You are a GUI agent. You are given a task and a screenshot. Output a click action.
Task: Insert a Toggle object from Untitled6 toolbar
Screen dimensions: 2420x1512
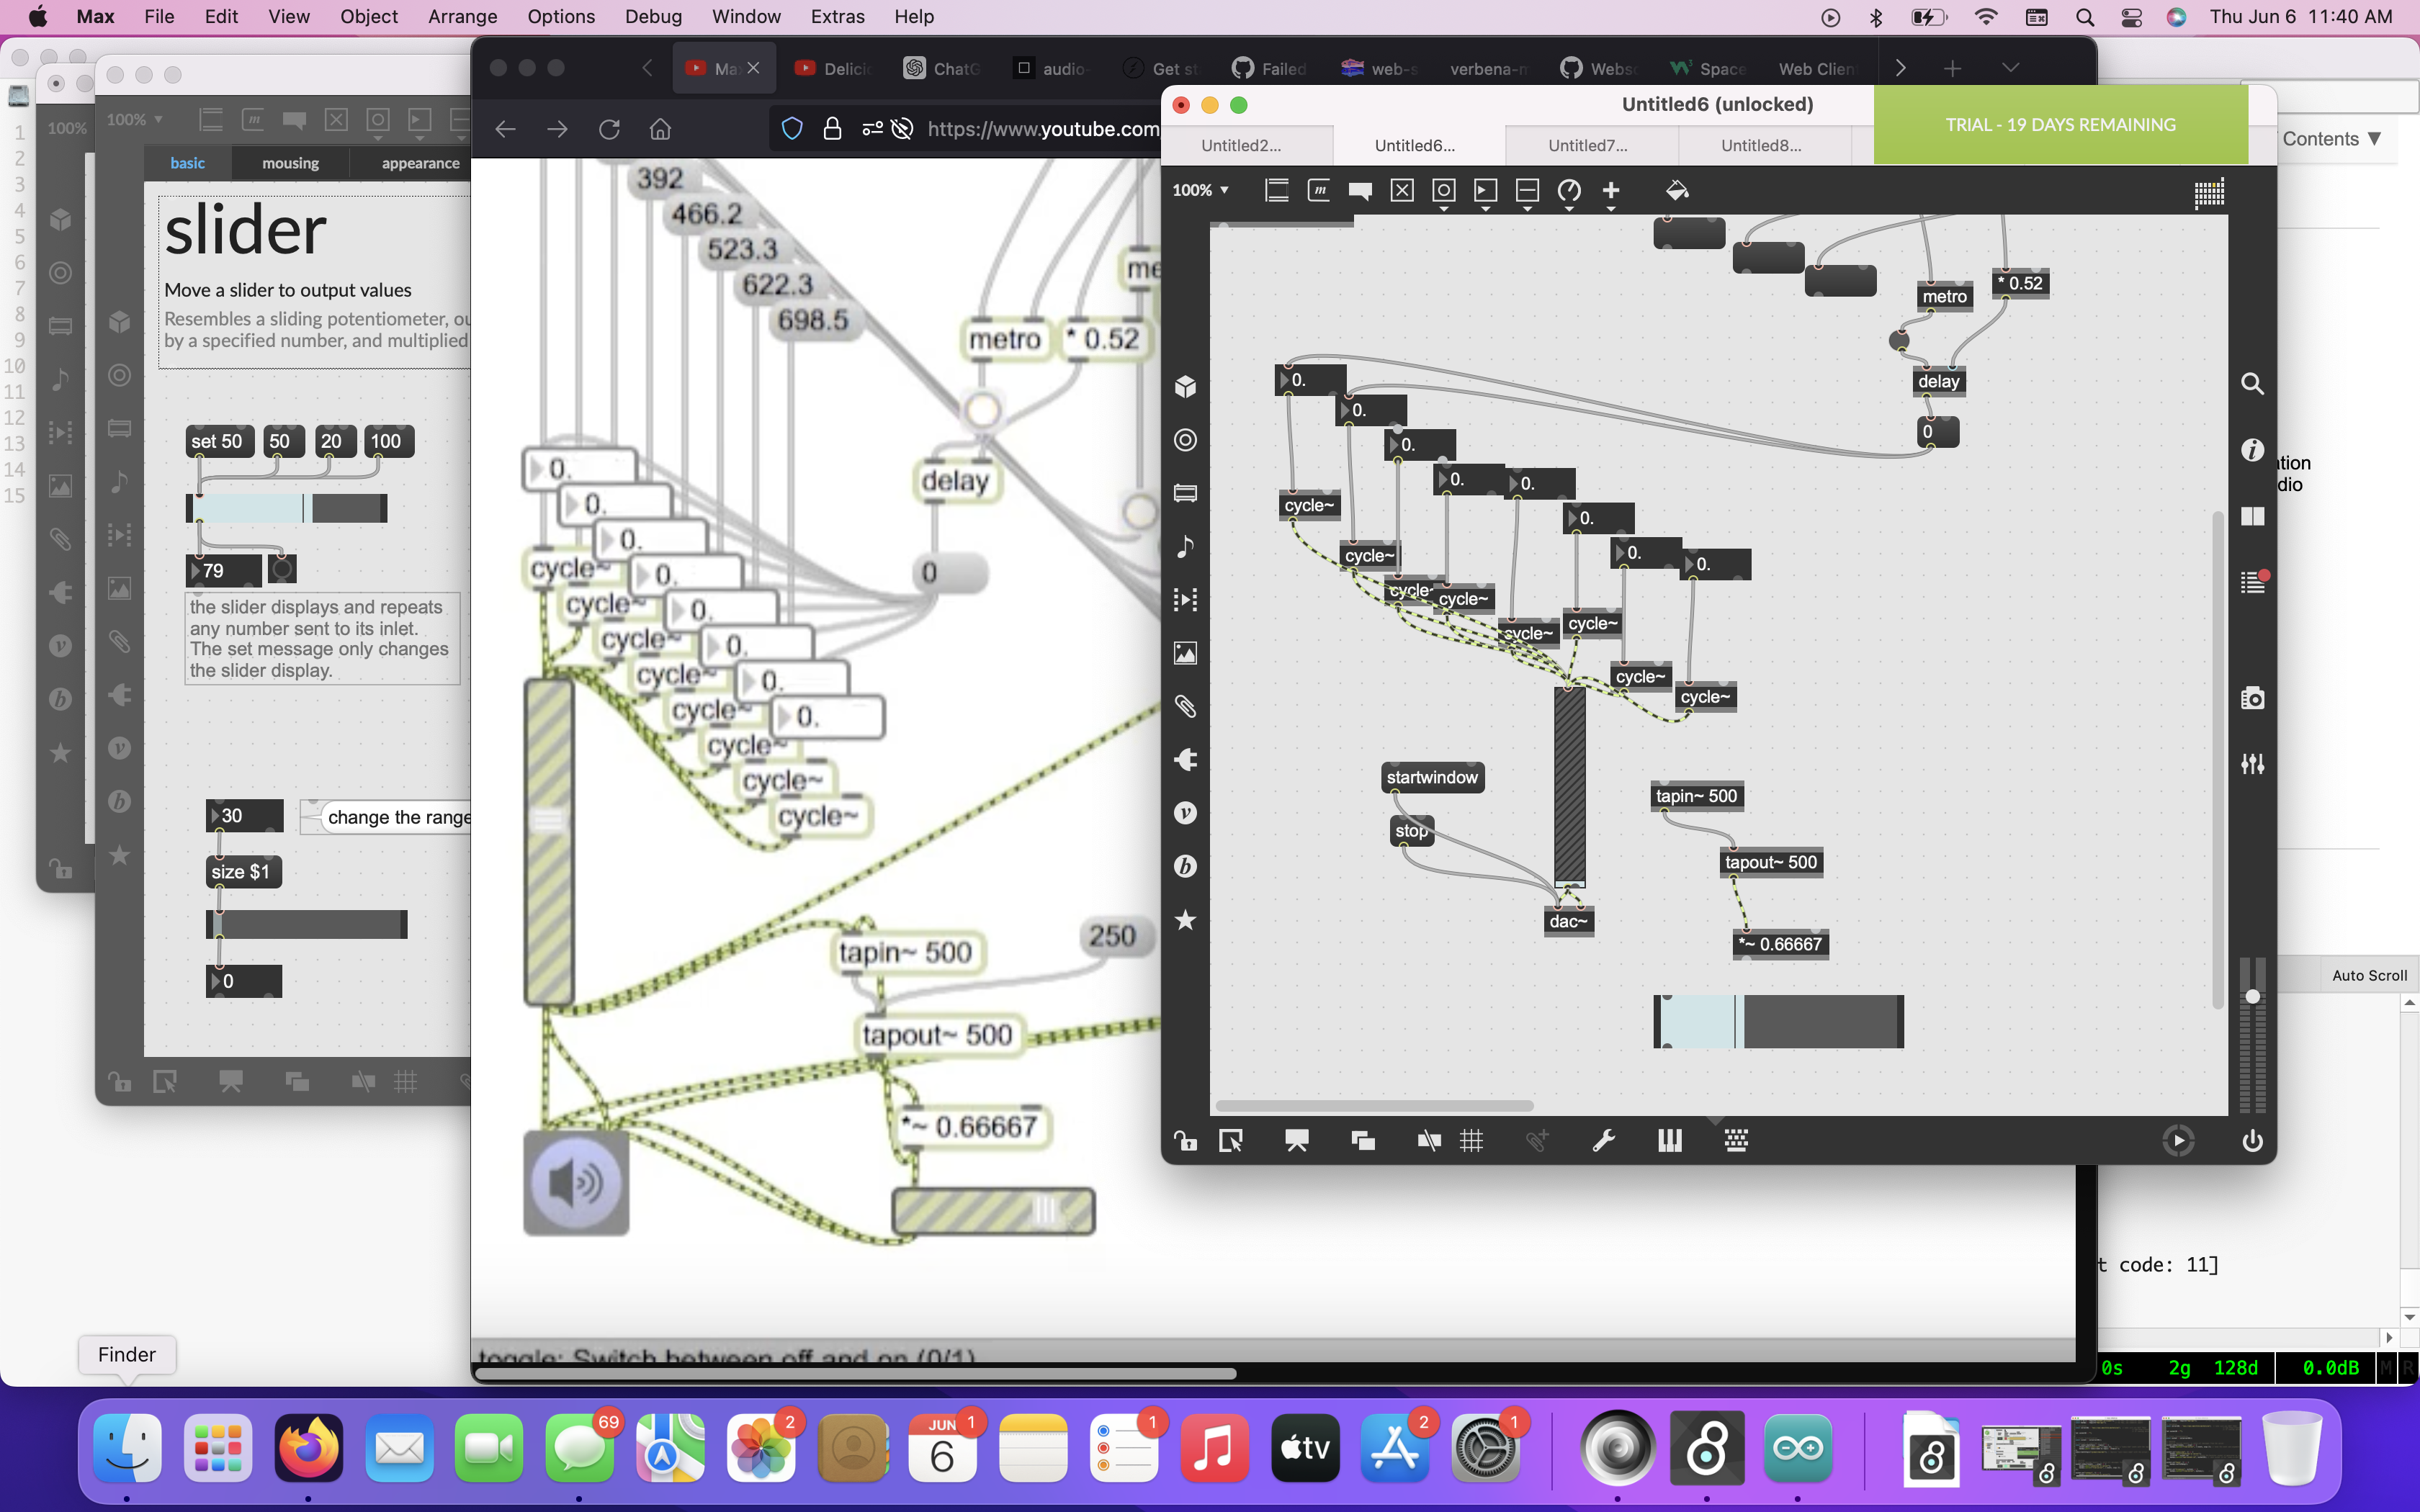1402,190
